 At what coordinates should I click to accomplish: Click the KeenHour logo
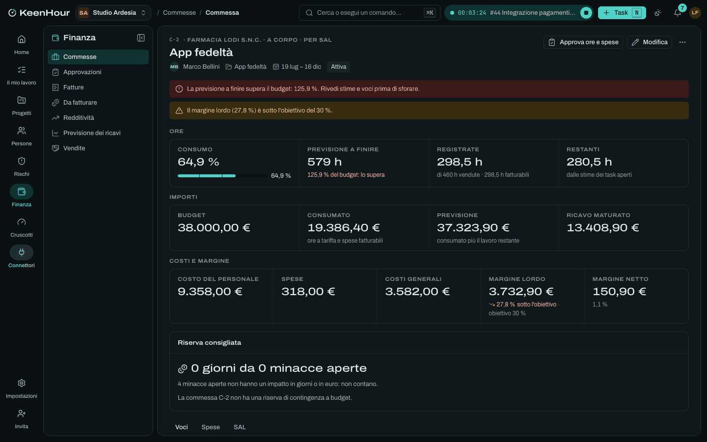tap(39, 13)
